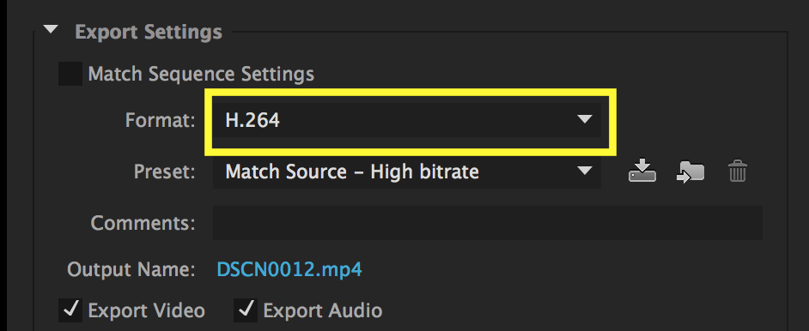Click the Format label
This screenshot has height=331, width=809.
pos(161,120)
